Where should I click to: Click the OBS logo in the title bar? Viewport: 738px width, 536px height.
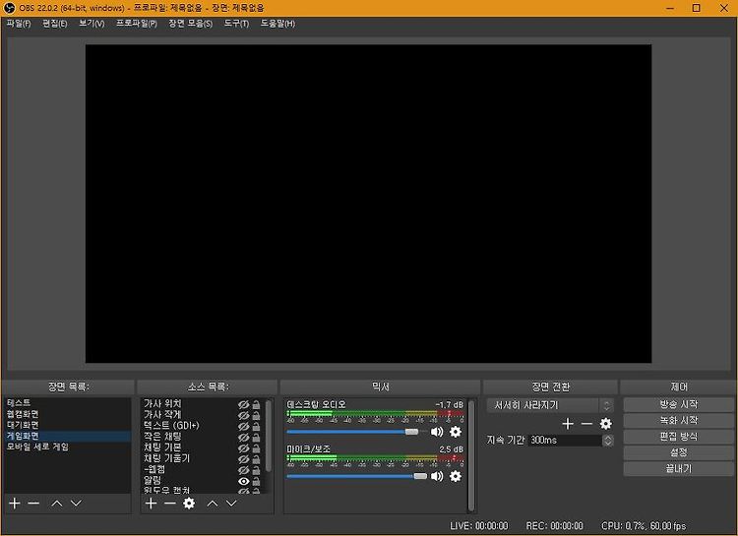(9, 8)
